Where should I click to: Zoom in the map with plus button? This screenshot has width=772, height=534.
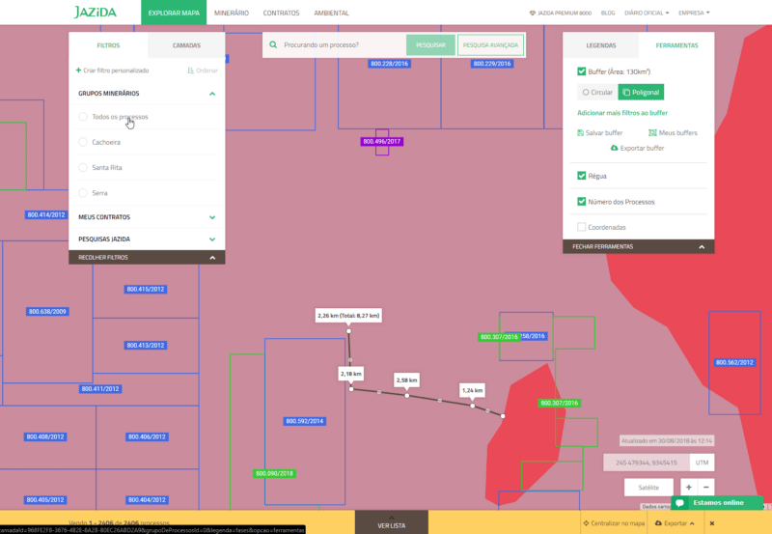pos(688,488)
